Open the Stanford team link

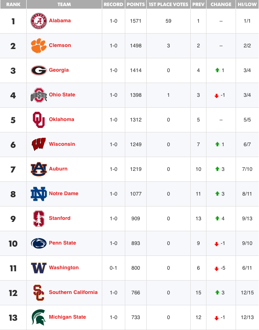[x=60, y=218]
